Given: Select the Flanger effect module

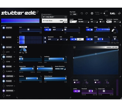Looking at the screenshot, I should coord(9,71).
